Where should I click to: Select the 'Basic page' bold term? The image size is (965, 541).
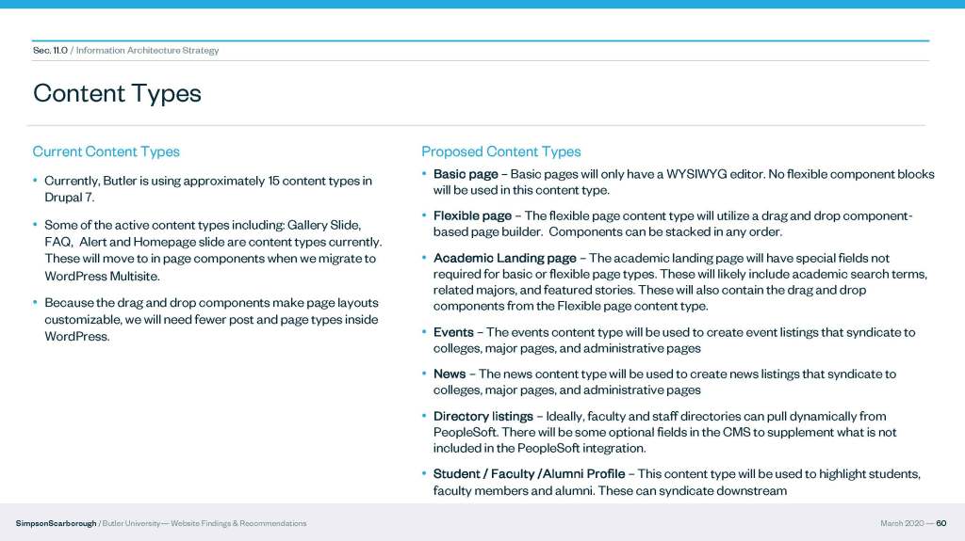coord(466,174)
